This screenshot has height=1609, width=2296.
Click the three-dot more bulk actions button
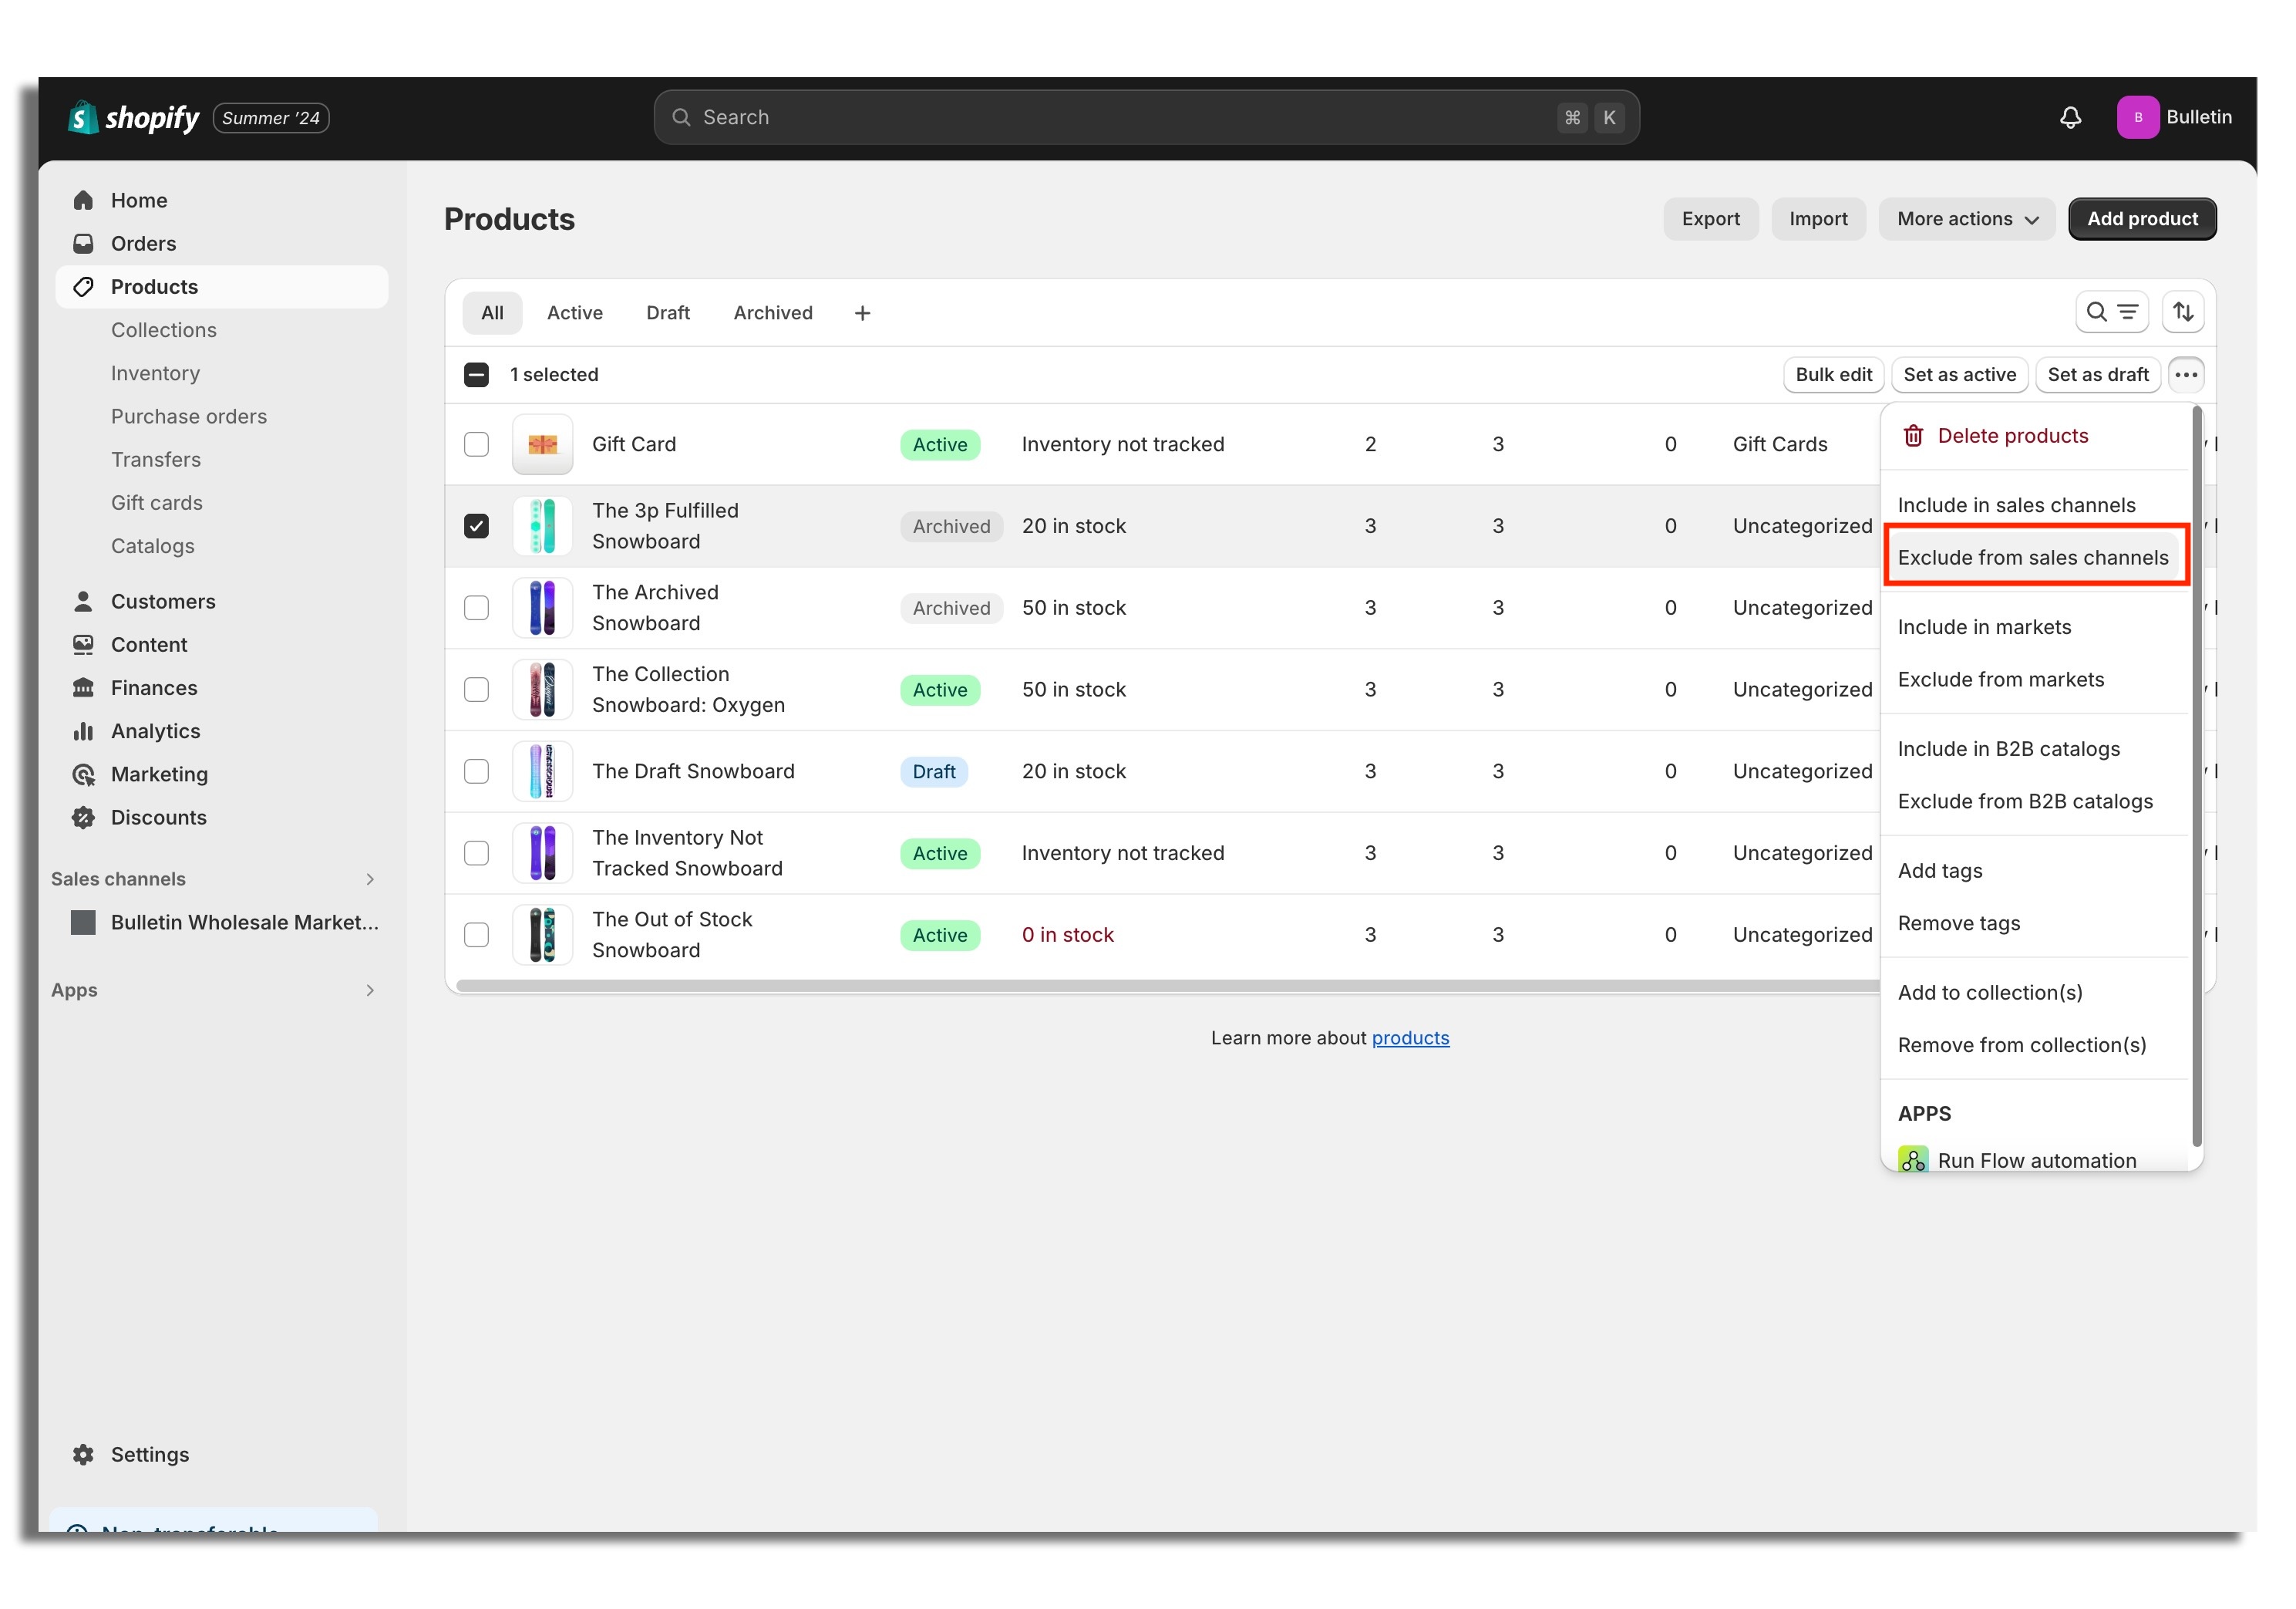click(x=2186, y=374)
